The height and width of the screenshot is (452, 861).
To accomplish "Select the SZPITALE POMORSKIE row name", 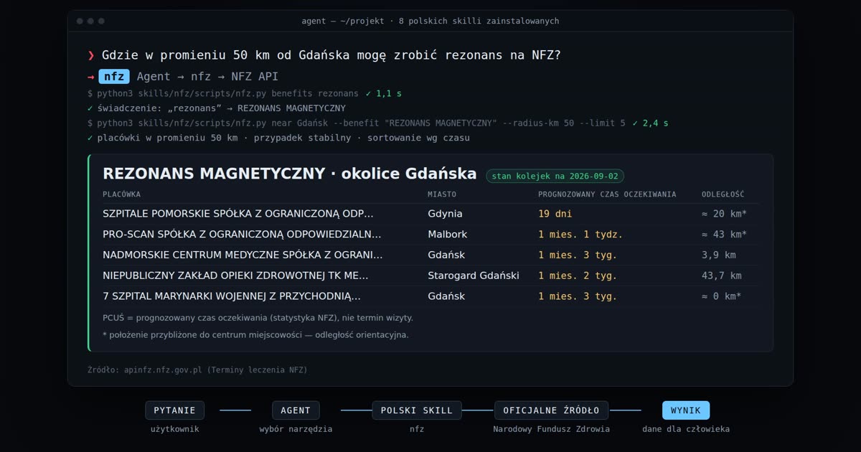I will click(x=238, y=214).
